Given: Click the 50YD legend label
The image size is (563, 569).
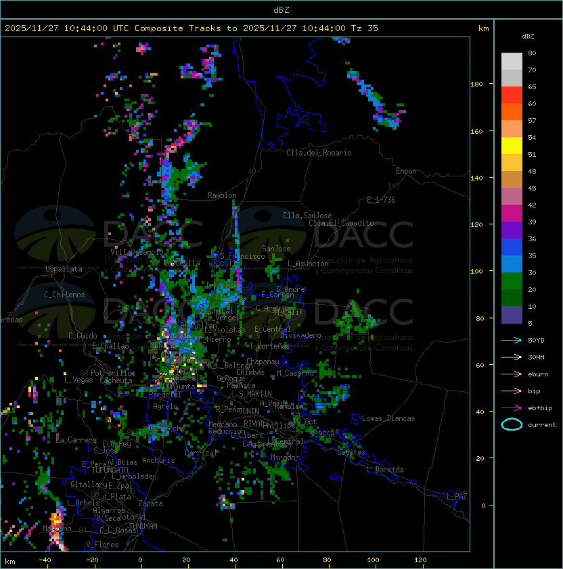Looking at the screenshot, I should point(536,341).
